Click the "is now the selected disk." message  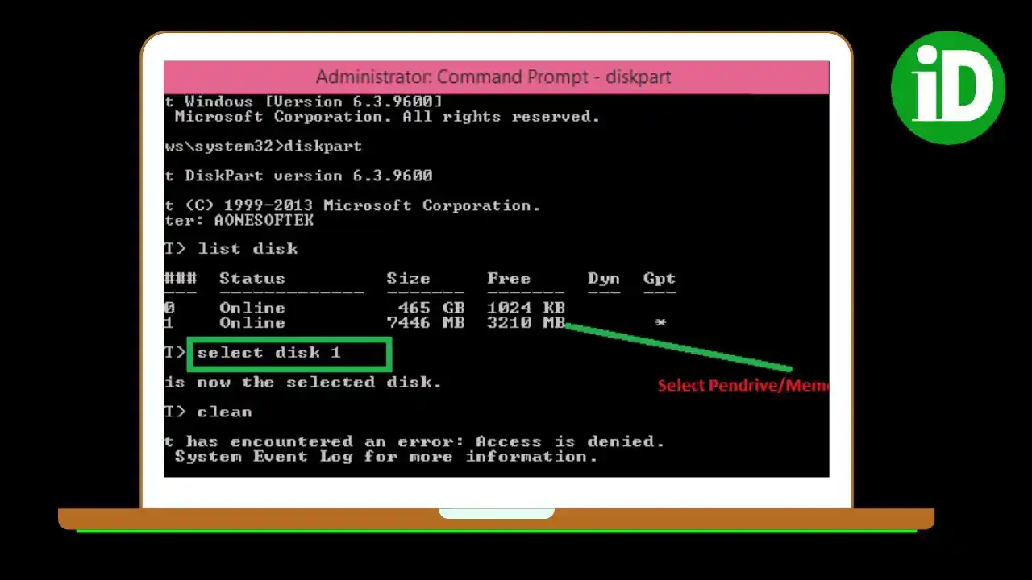(x=303, y=383)
